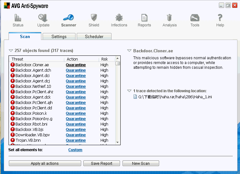
Task: Change Quarantine action for Backdoor.Poison.k
Action: click(x=76, y=113)
